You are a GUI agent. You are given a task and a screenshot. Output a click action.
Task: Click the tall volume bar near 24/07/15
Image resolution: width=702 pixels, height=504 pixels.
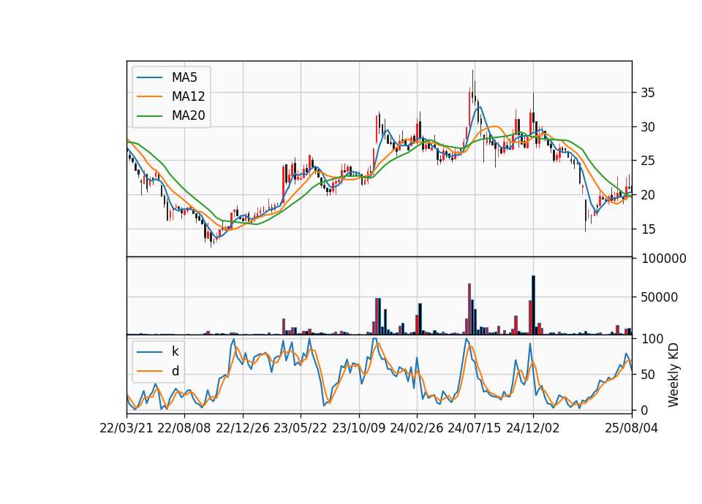tap(469, 309)
